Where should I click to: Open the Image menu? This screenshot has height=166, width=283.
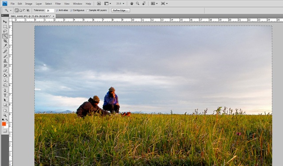29,4
